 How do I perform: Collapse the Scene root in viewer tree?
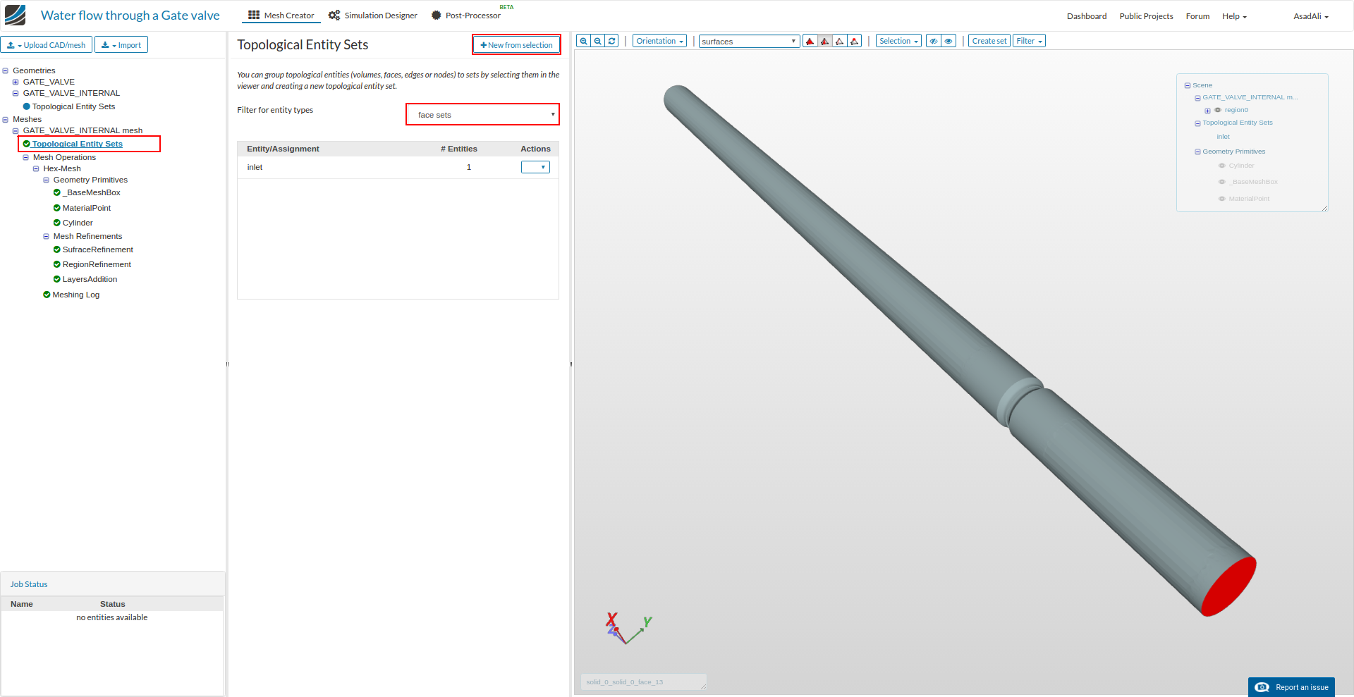pos(1188,85)
